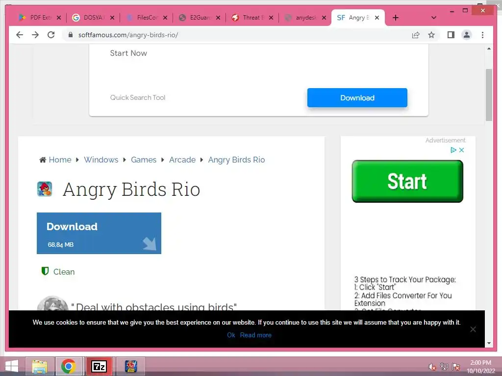Open the Arcade breadcrumb link
Image resolution: width=502 pixels, height=376 pixels.
click(182, 160)
